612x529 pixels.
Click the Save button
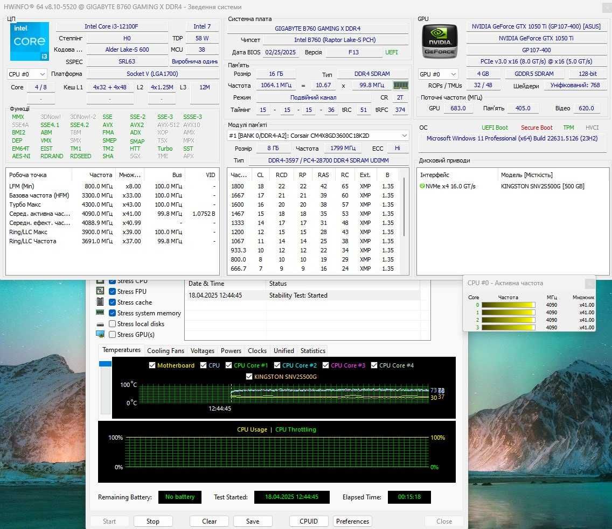[x=253, y=521]
